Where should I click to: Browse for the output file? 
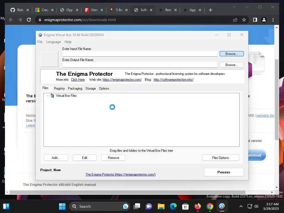[232, 65]
